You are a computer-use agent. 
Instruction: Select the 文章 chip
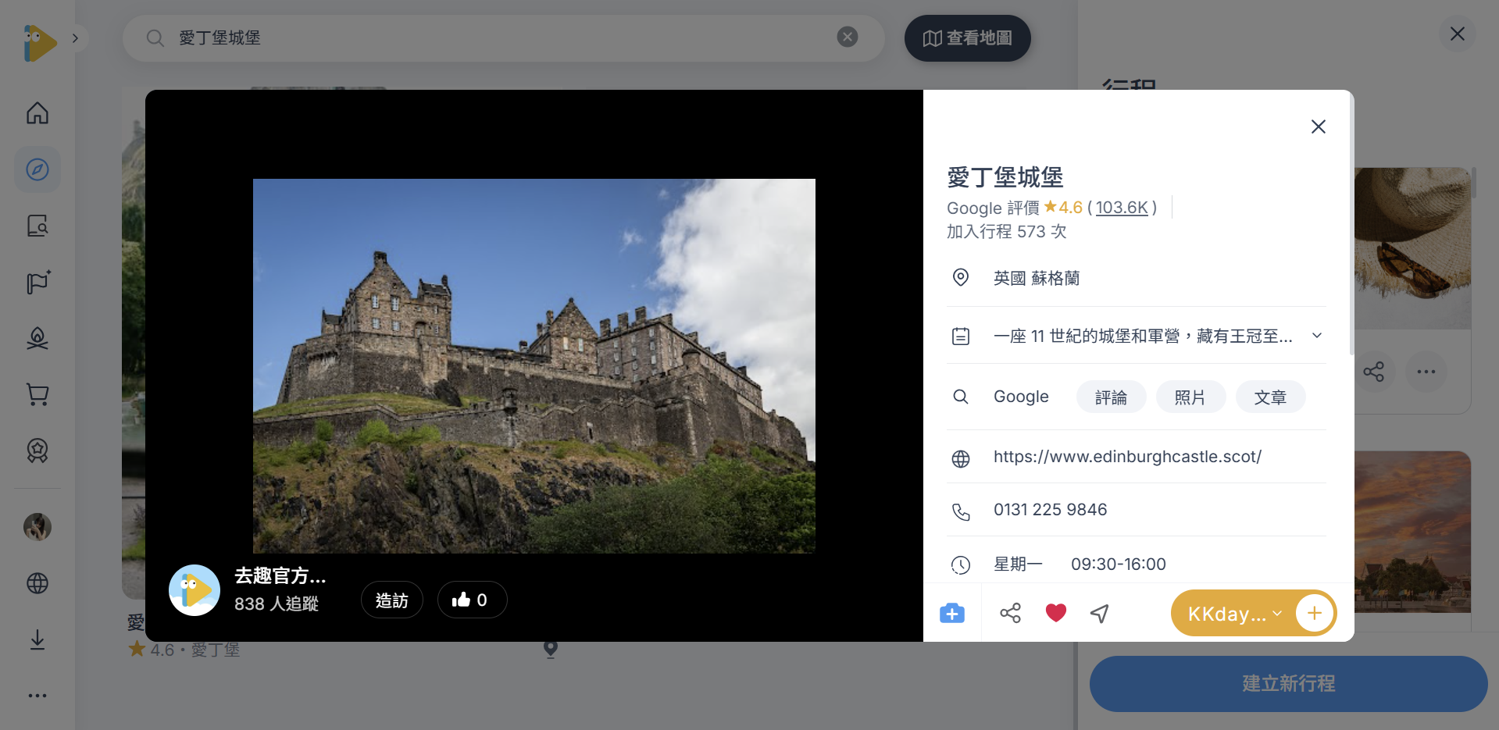[1270, 397]
